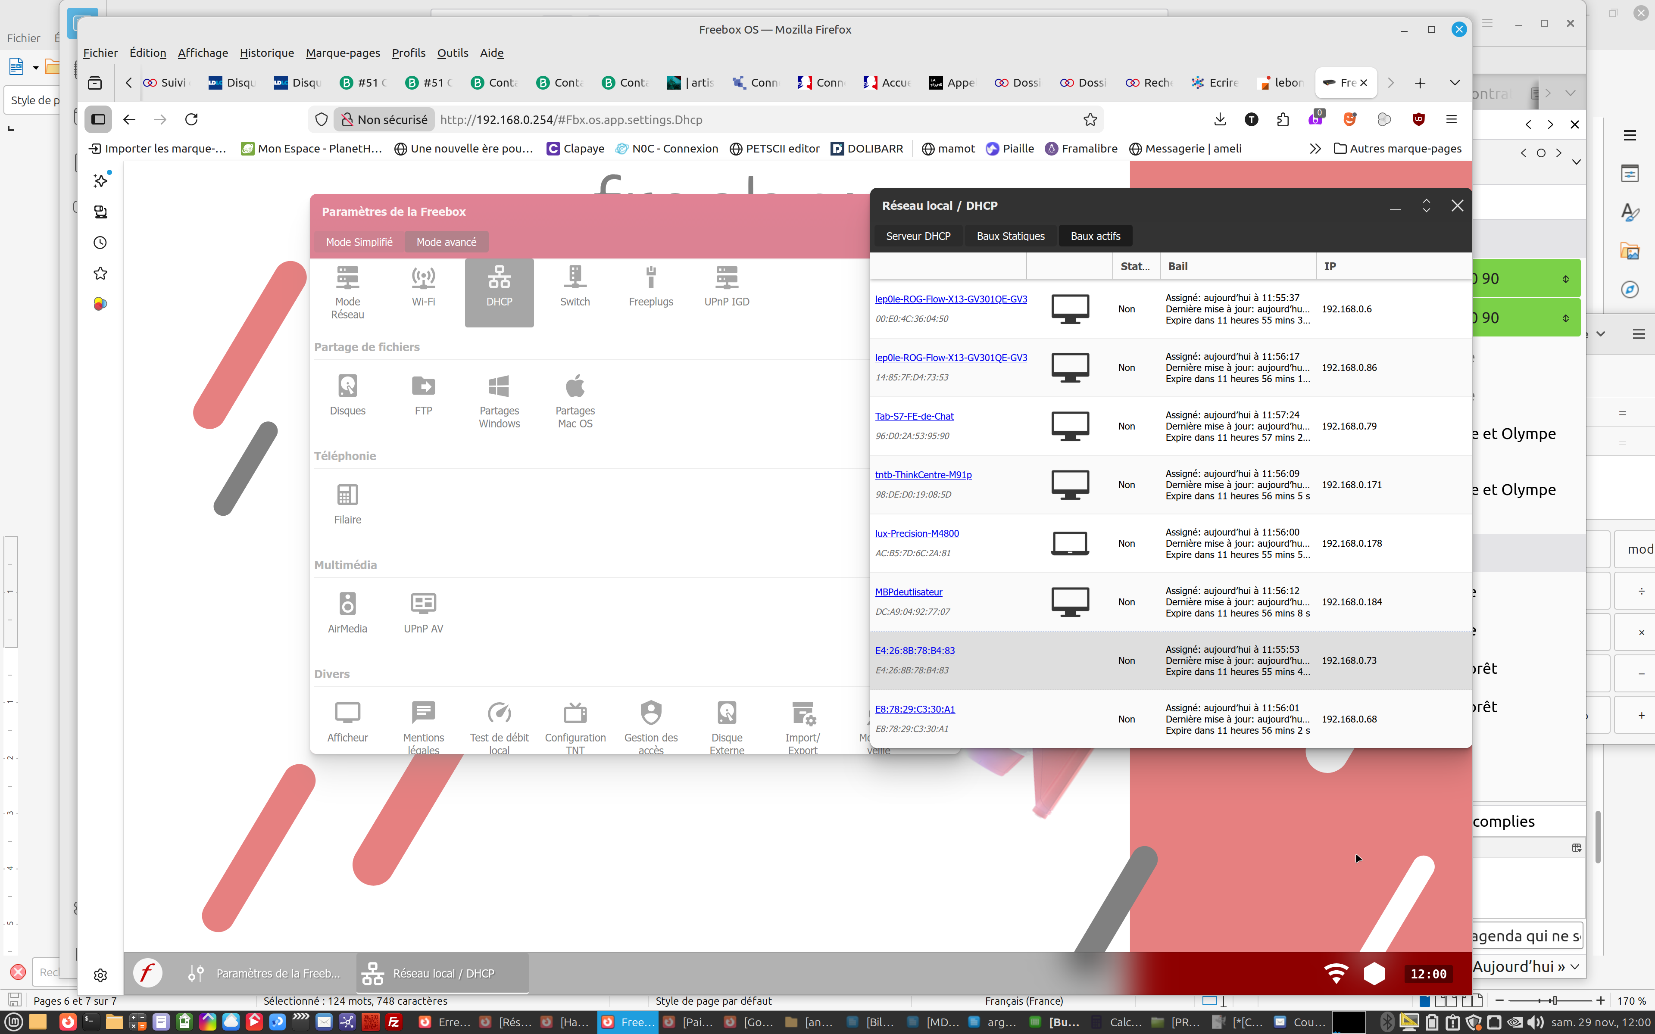Click the Tab-S7-FE-de-Chat device link
The width and height of the screenshot is (1655, 1034).
point(914,416)
